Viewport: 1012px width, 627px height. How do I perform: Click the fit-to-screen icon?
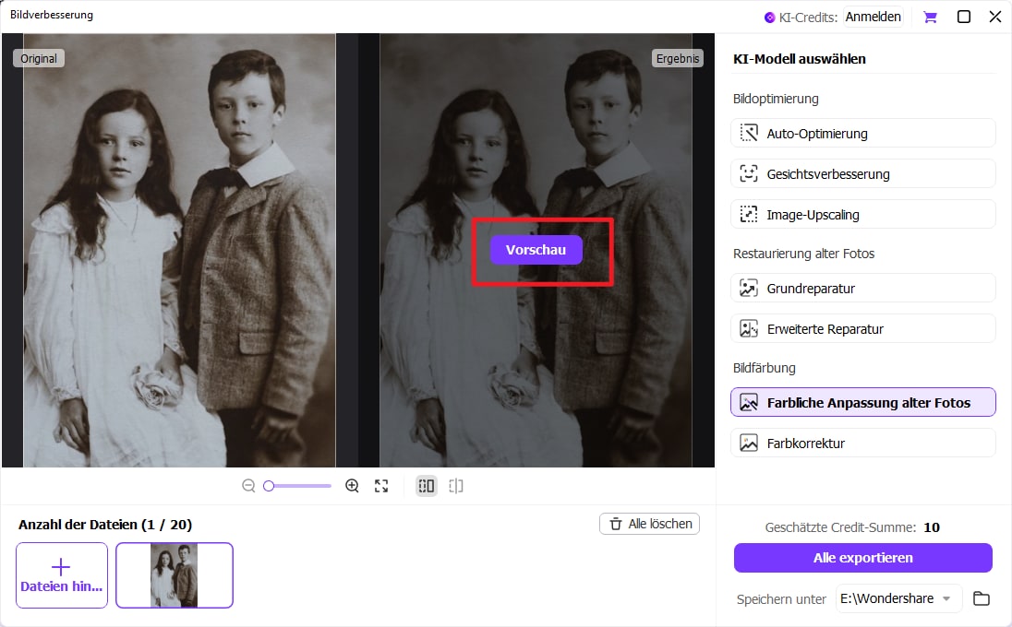click(381, 486)
